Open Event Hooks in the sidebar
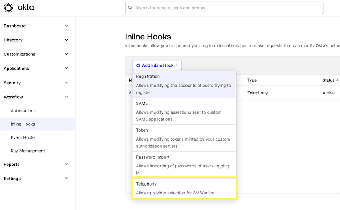 tap(23, 137)
